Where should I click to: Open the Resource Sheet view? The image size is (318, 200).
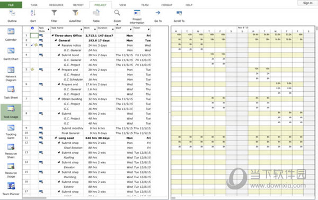(x=11, y=151)
